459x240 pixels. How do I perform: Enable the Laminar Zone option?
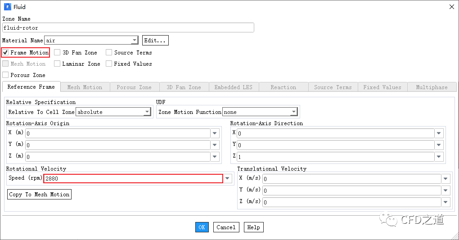point(57,64)
